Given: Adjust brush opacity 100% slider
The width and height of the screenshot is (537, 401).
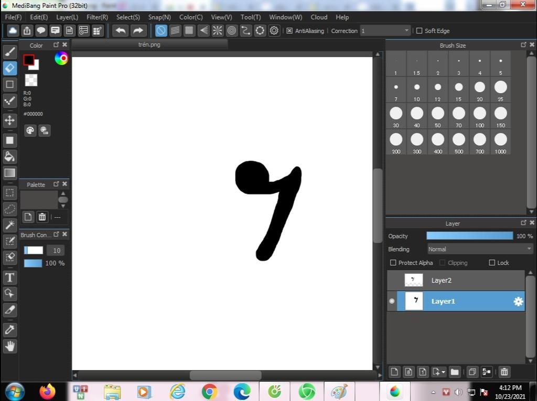Looking at the screenshot, I should click(33, 263).
